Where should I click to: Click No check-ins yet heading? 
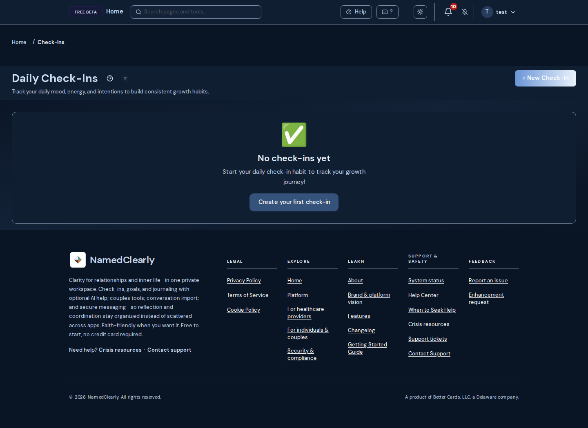point(294,158)
